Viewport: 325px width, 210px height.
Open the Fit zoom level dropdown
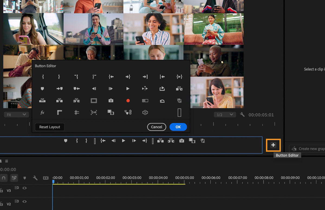pyautogui.click(x=16, y=114)
